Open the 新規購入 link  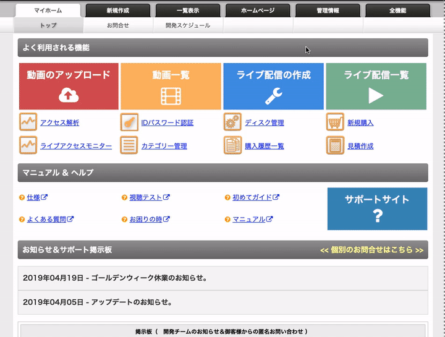[360, 122]
